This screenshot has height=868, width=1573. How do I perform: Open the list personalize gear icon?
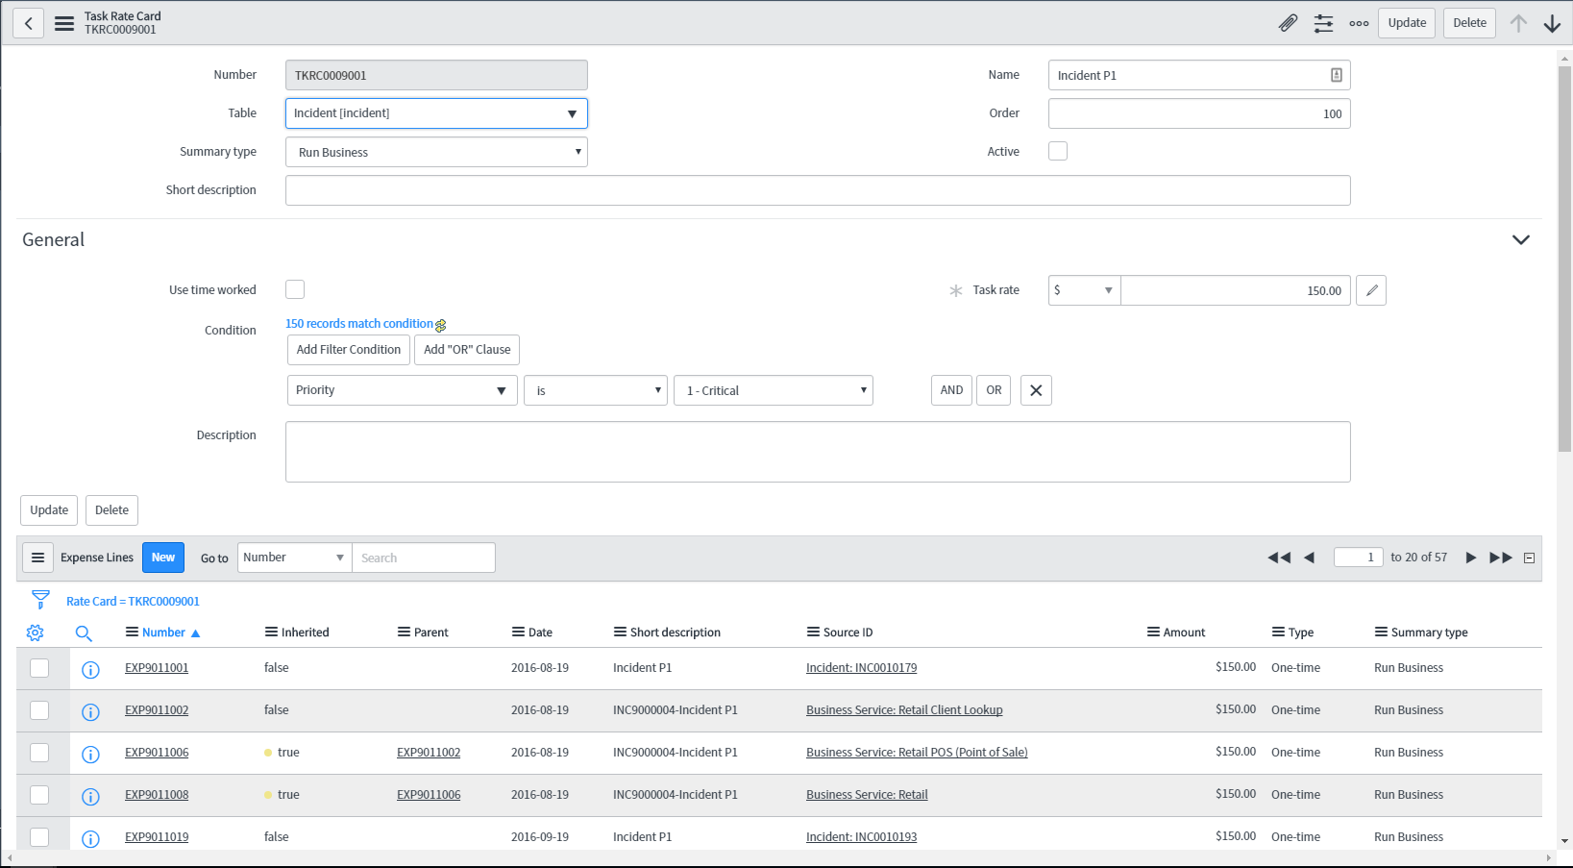click(36, 632)
